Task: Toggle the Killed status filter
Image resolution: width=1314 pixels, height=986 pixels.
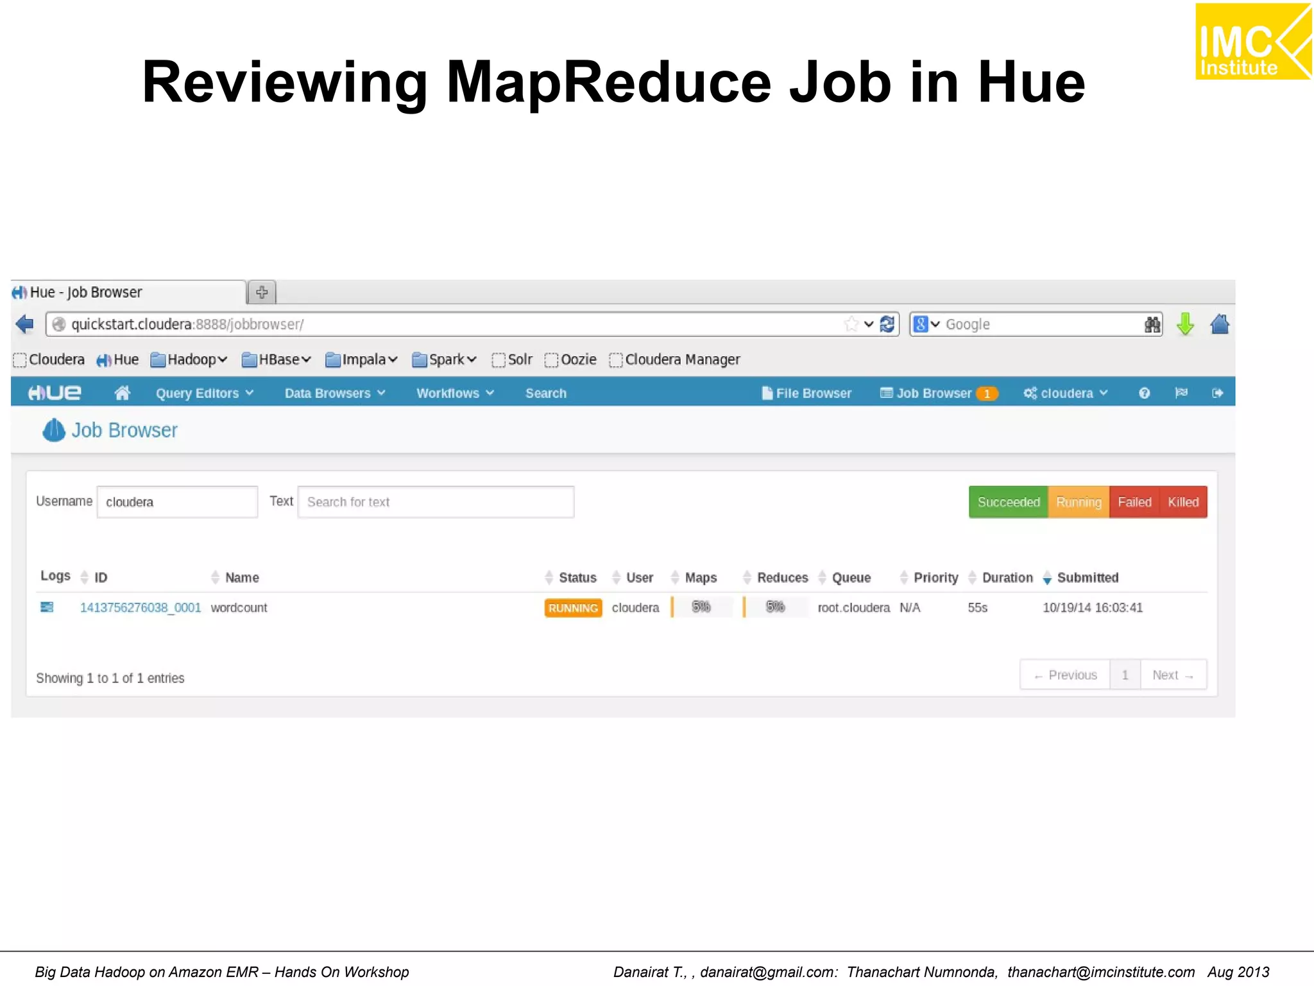Action: pyautogui.click(x=1183, y=502)
